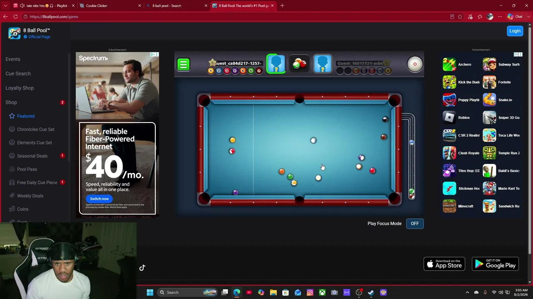Open the Tiles Hop game icon
Image resolution: width=533 pixels, height=299 pixels.
[449, 171]
